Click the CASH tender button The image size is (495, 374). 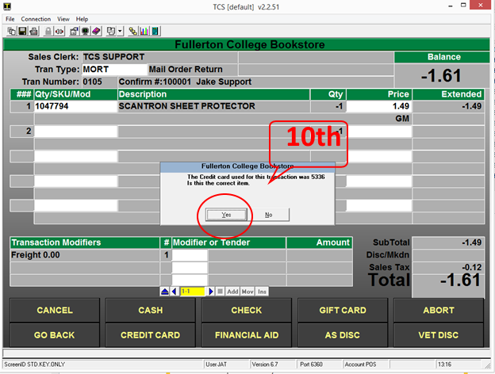coord(150,311)
